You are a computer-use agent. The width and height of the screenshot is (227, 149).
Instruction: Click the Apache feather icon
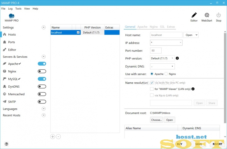(5, 64)
